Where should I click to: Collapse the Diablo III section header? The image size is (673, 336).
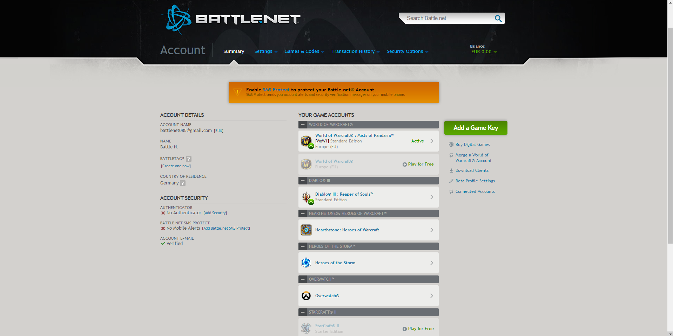(303, 181)
